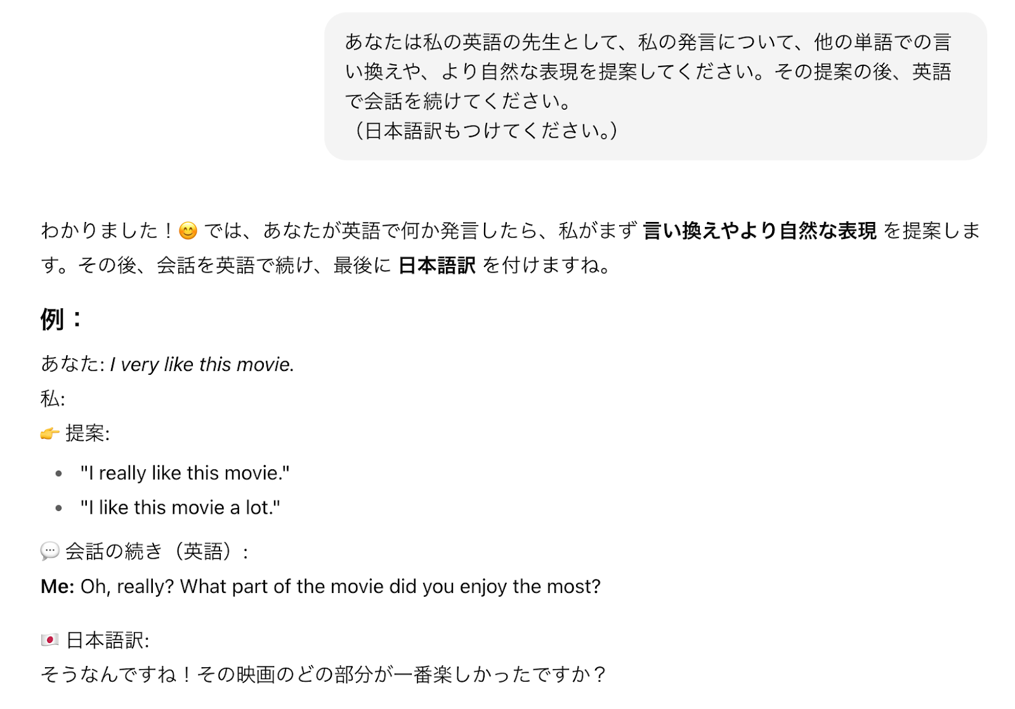Click the bold "Me:" label
Viewport: 1015px width, 709px height.
pos(57,587)
